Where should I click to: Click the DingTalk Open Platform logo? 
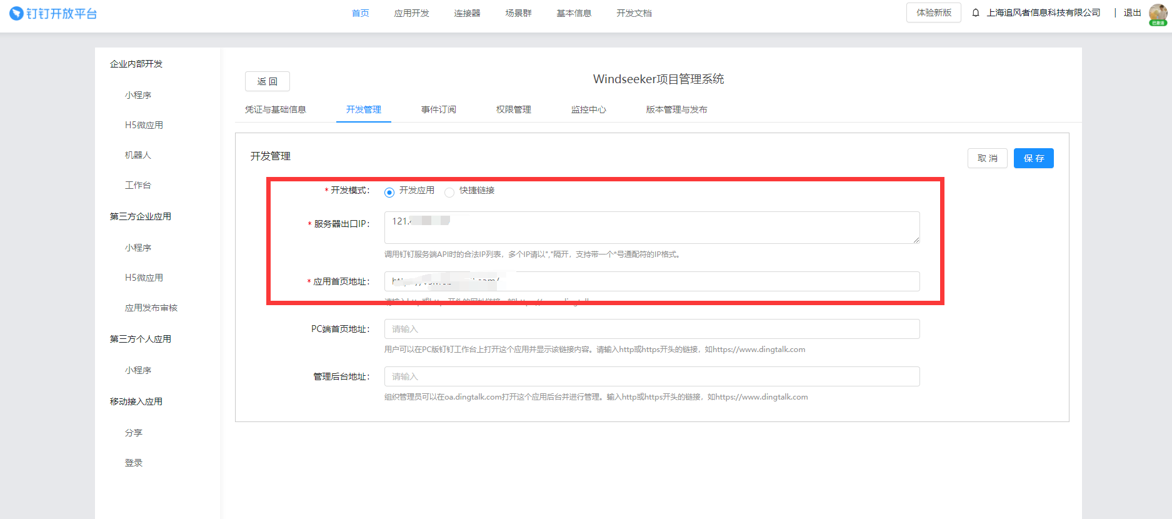click(53, 13)
